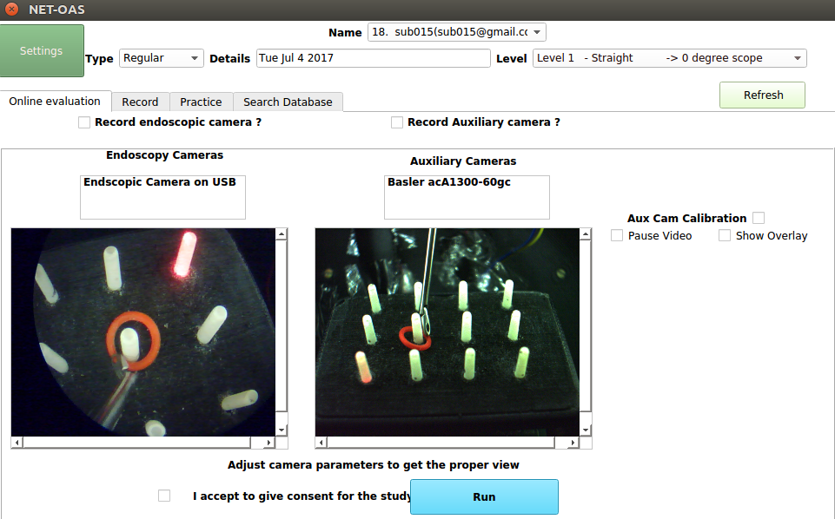Click left arrow of auxiliary view horizontal scrollbar
Image resolution: width=835 pixels, height=519 pixels.
pyautogui.click(x=321, y=443)
